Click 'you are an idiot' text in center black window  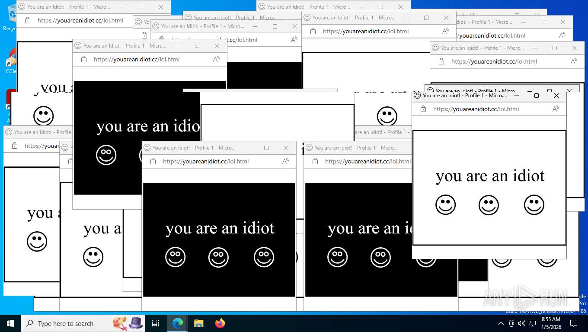pos(220,228)
